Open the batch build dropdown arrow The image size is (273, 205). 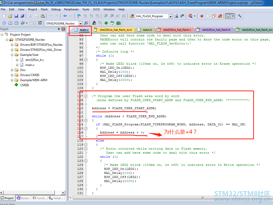tap(27, 23)
